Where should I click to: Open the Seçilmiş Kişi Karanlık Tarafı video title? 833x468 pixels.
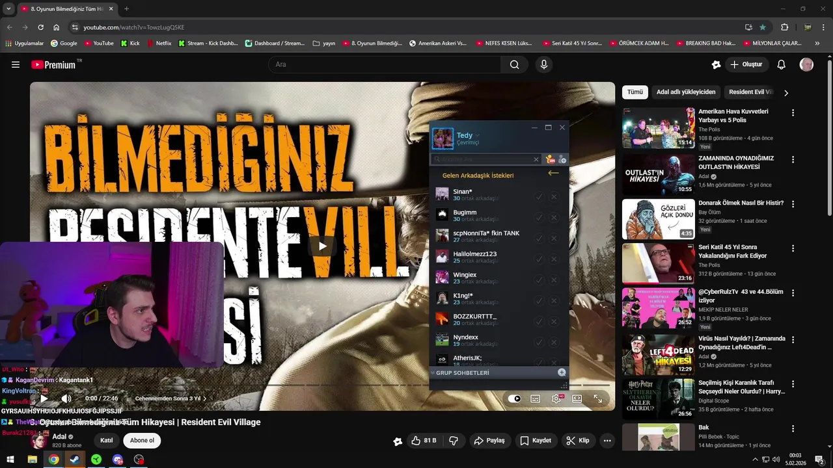tap(742, 387)
